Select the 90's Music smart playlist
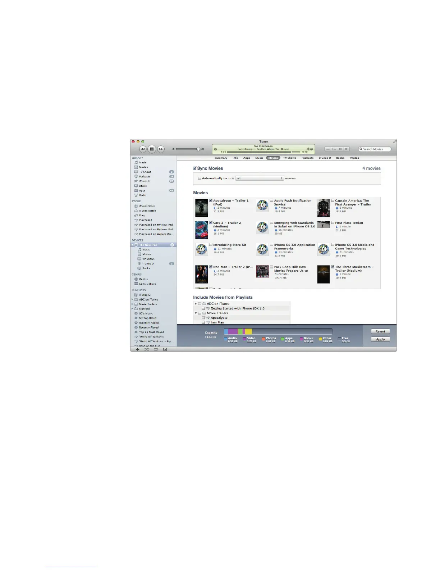This screenshot has height=570, width=440. coord(146,314)
